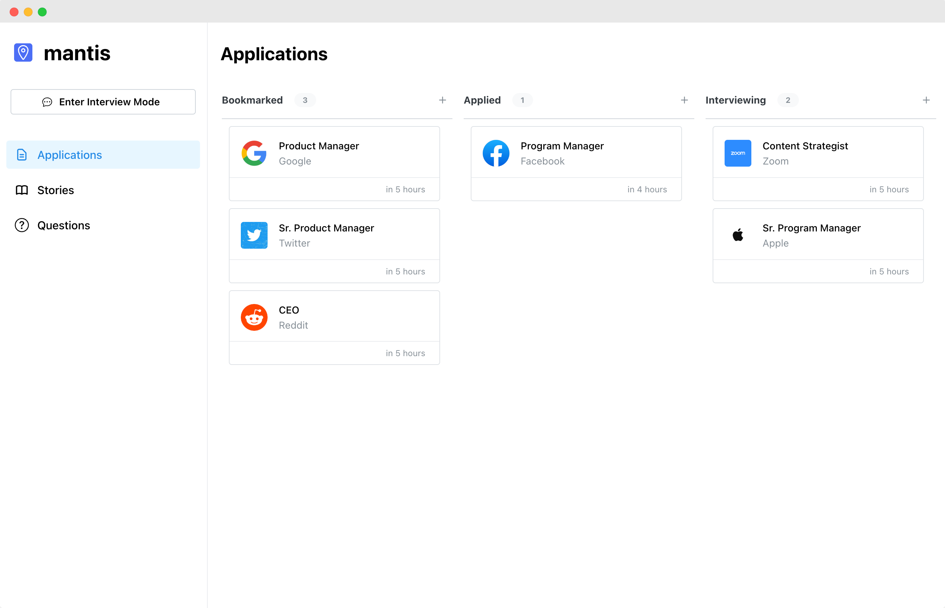Click the Bookmarked count badge showing 3
This screenshot has height=608, width=945.
point(305,100)
